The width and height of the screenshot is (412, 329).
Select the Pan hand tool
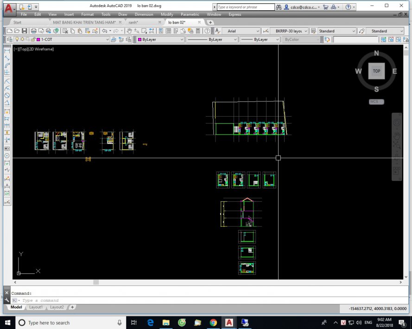tap(129, 31)
